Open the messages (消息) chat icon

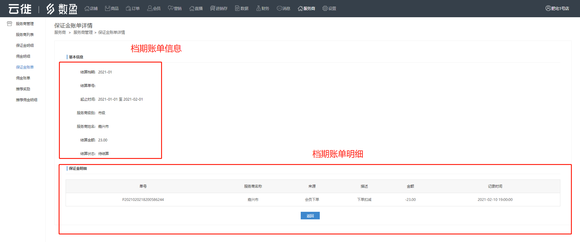279,8
